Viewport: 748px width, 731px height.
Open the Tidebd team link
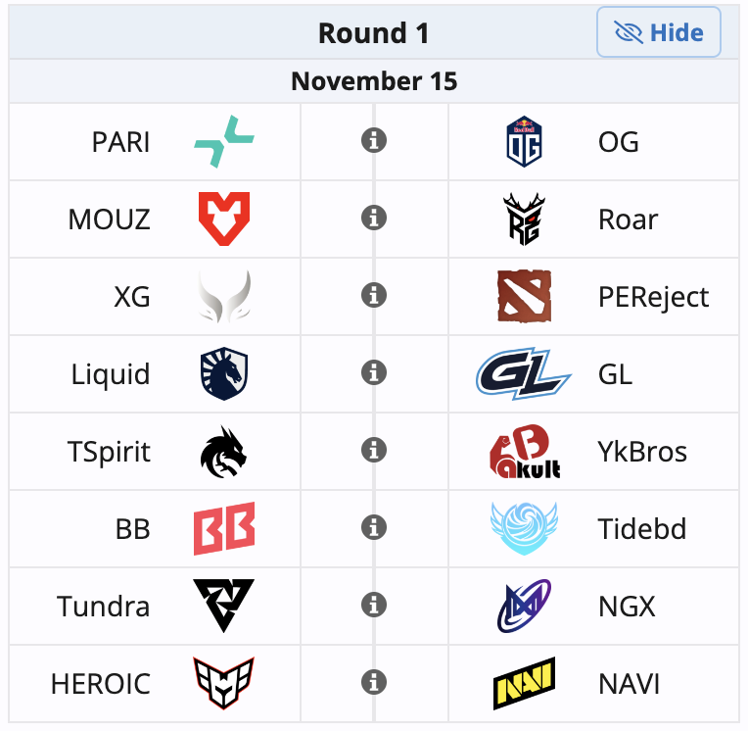click(x=641, y=529)
